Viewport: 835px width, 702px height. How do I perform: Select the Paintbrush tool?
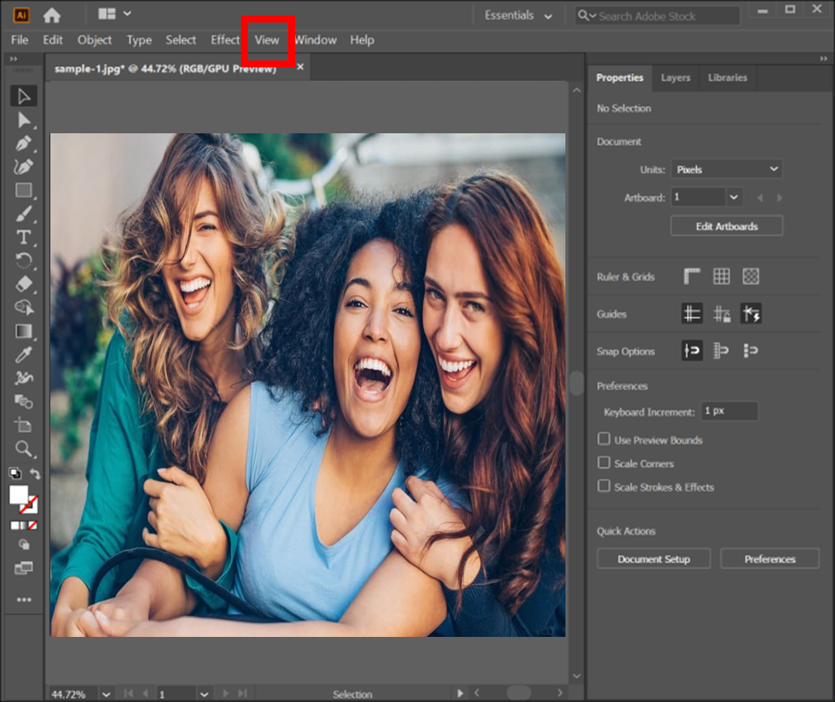click(x=24, y=214)
